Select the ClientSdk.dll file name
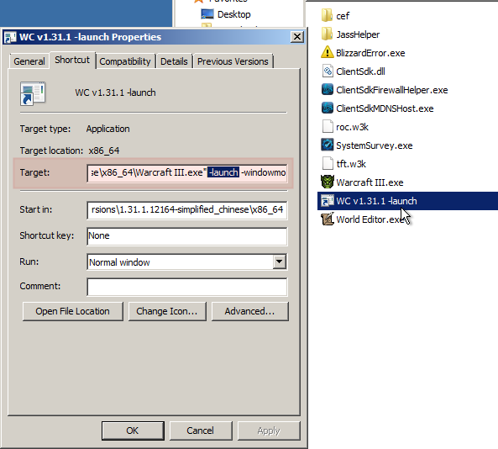The image size is (498, 449). [x=361, y=71]
